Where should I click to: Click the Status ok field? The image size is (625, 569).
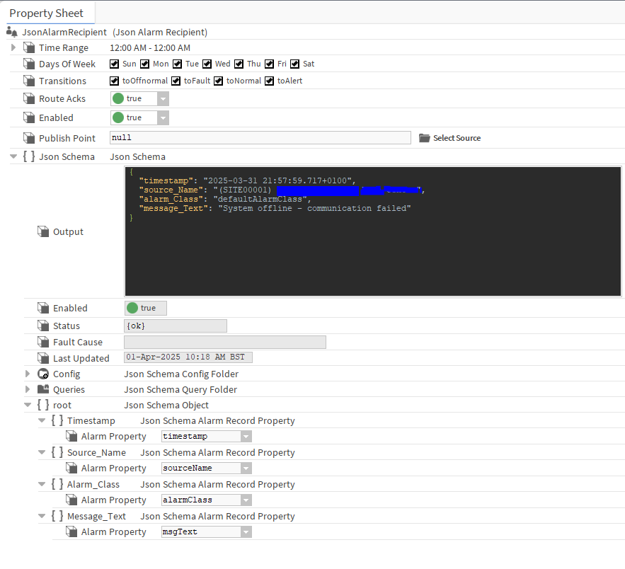tap(176, 326)
